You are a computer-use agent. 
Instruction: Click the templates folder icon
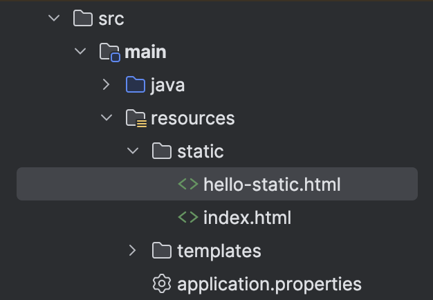162,250
